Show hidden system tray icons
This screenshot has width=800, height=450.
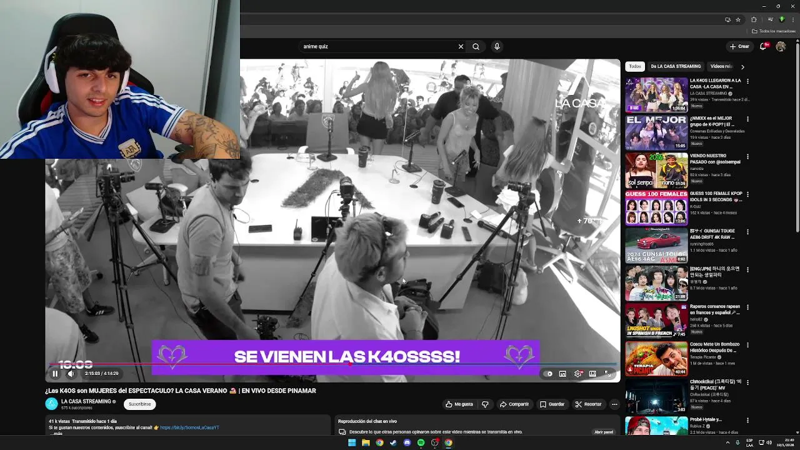[727, 442]
